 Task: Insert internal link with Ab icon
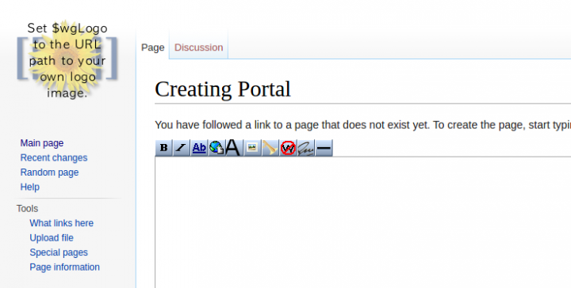(199, 148)
